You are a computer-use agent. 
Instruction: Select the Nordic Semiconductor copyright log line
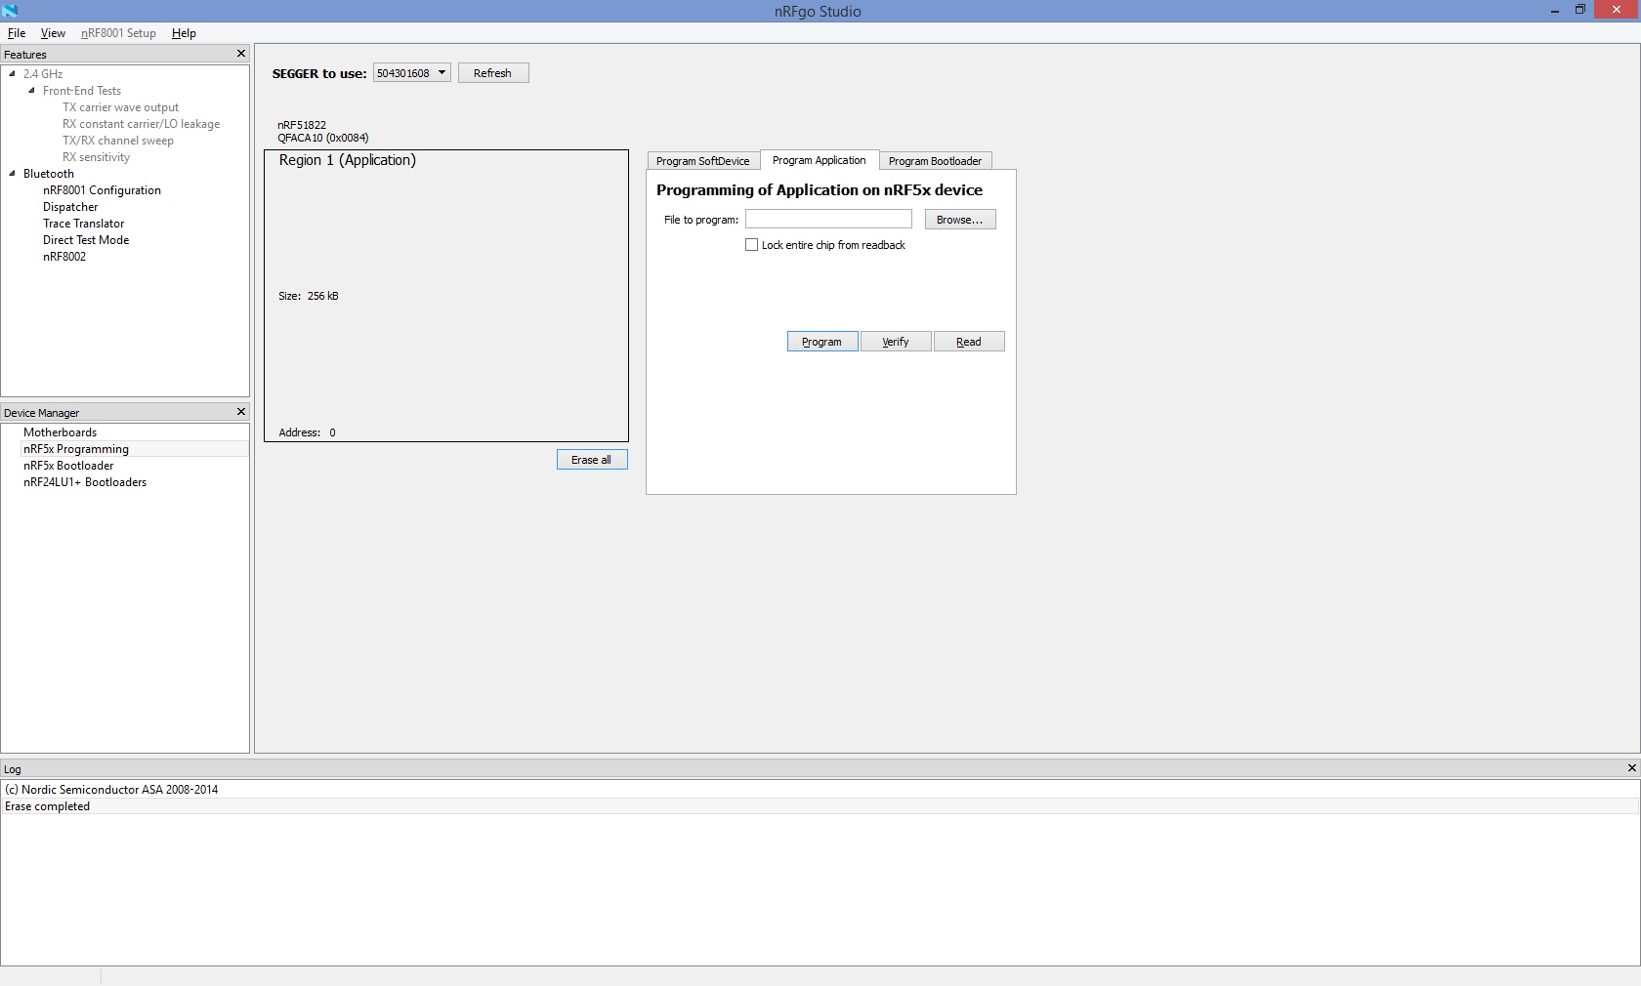pyautogui.click(x=820, y=790)
